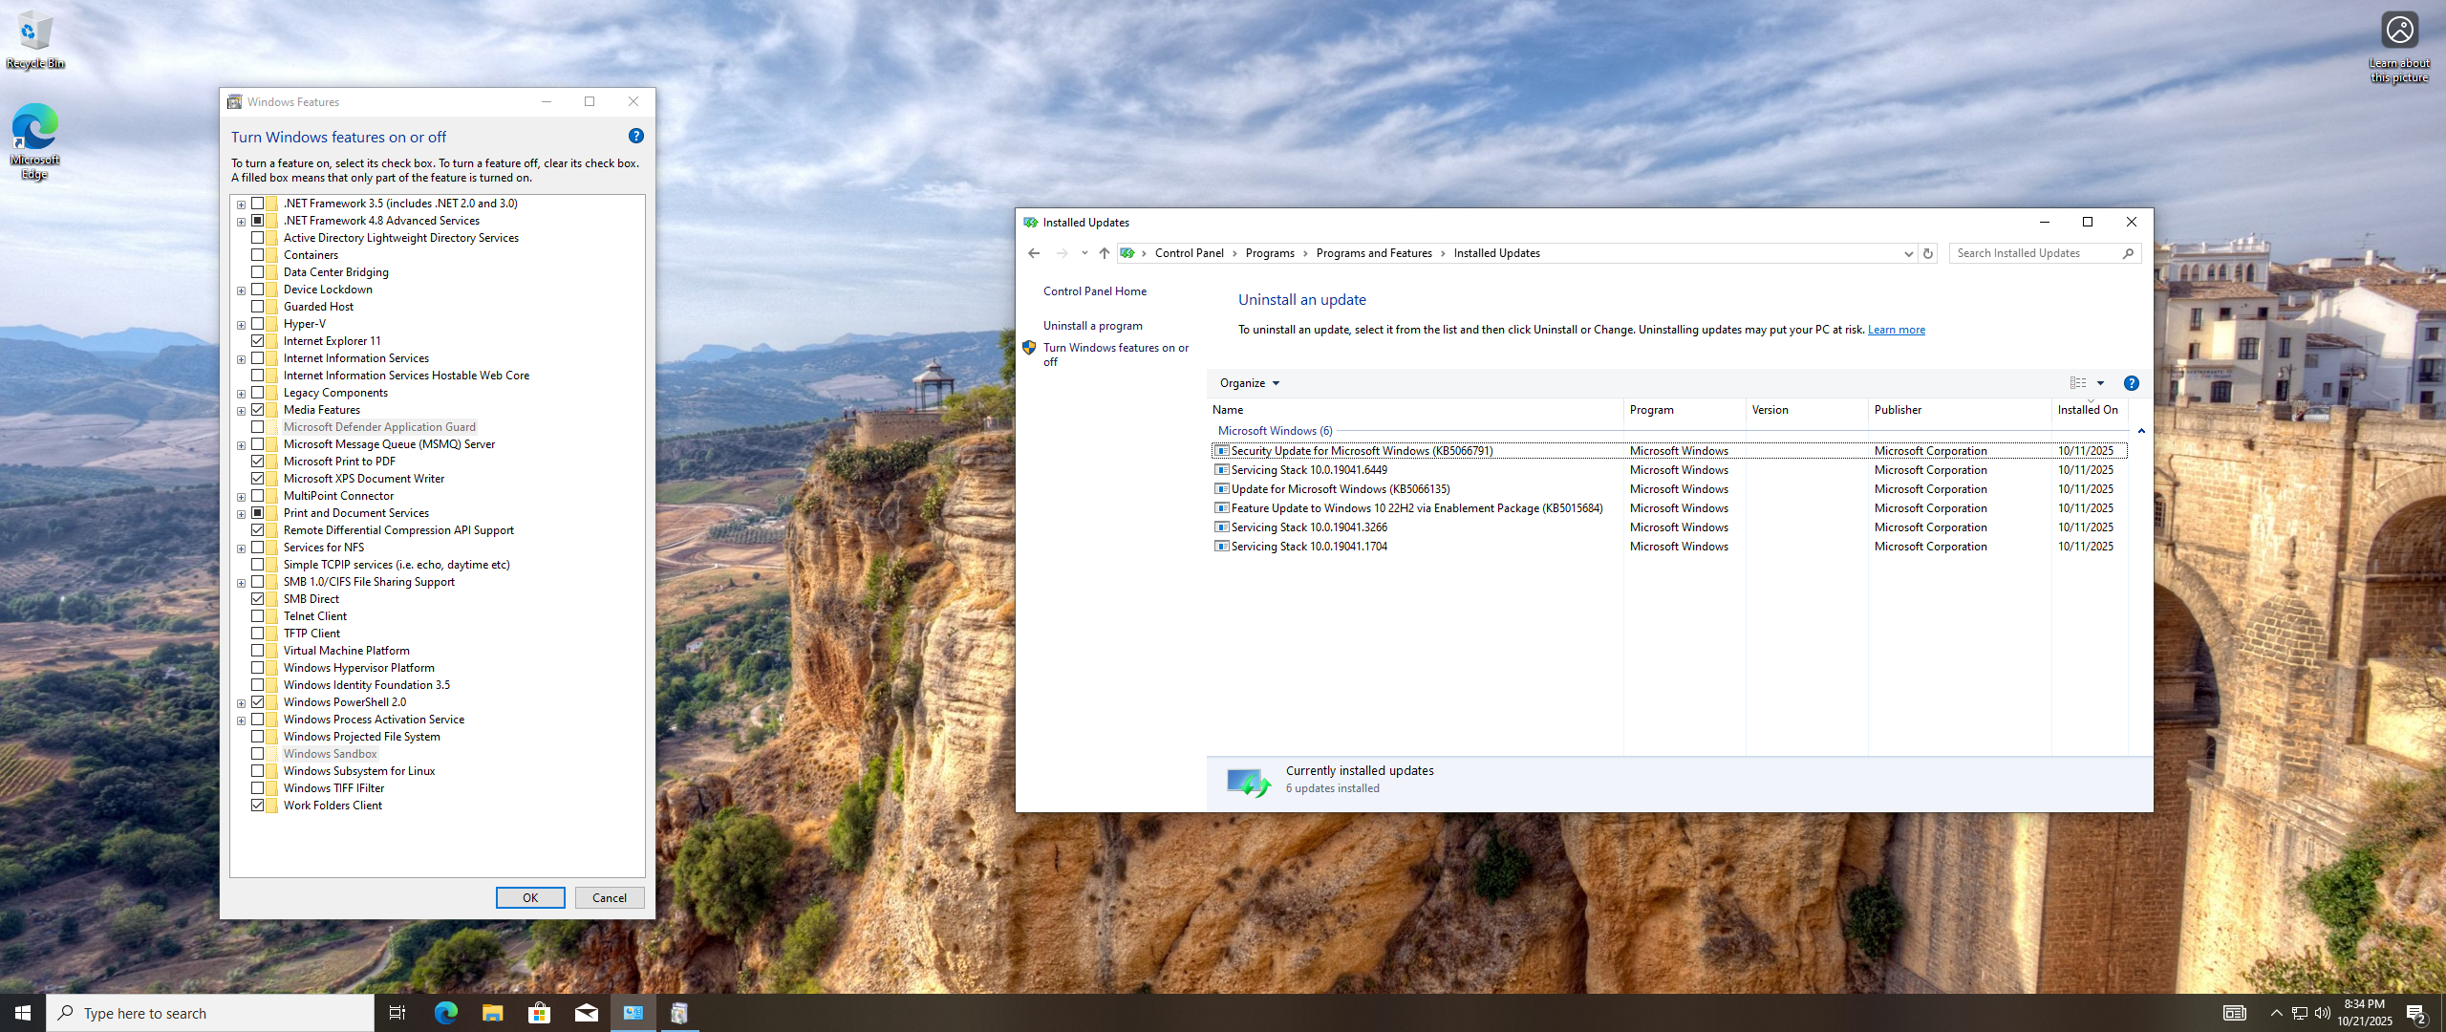Click the Learn more link
The height and width of the screenshot is (1032, 2446).
(x=1896, y=330)
